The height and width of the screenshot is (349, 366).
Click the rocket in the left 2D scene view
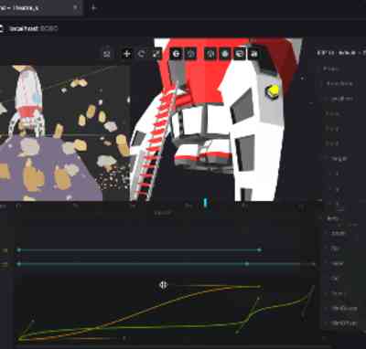coord(27,100)
